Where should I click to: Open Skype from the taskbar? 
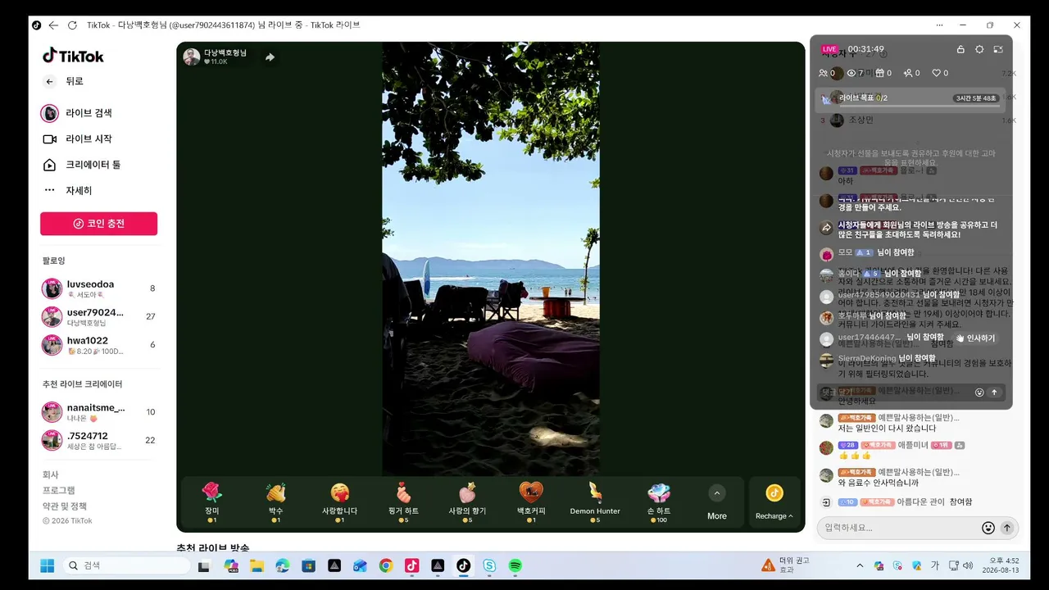pyautogui.click(x=489, y=565)
